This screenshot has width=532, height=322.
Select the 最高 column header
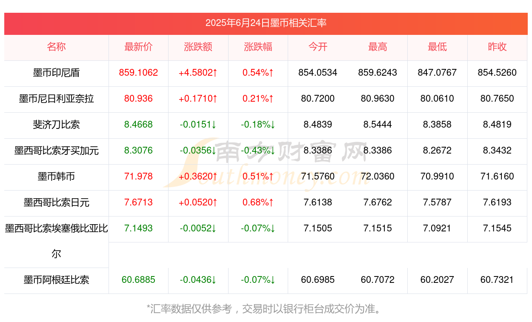tap(378, 47)
